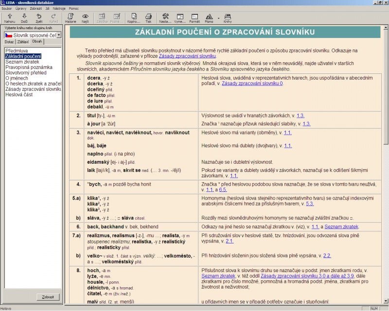Click the Dolů down-arrow toolbar icon

24,18
